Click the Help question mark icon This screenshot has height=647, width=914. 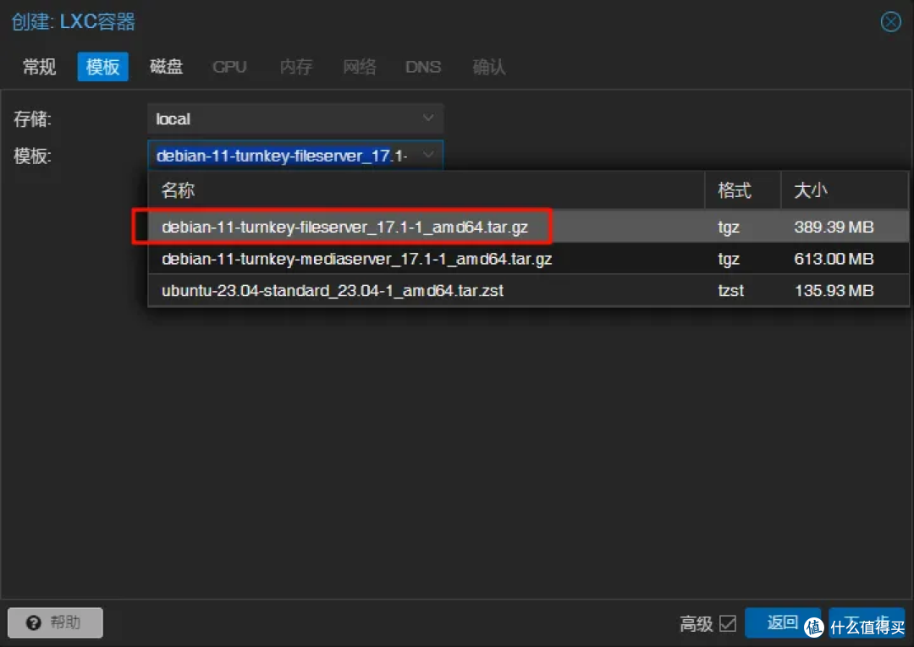click(35, 622)
